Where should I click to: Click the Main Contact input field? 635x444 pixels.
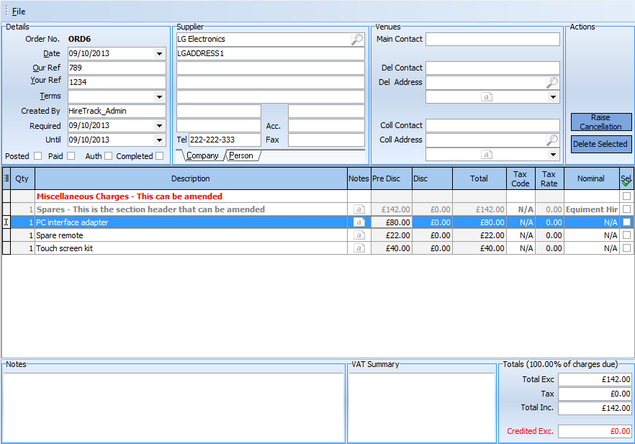click(492, 39)
